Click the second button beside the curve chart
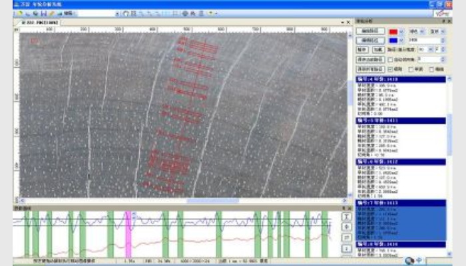 (x=346, y=227)
